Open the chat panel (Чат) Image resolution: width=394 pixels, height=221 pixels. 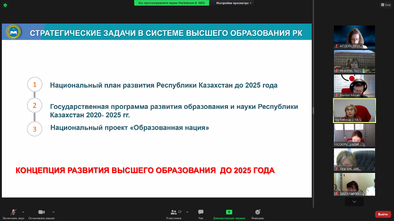201,213
